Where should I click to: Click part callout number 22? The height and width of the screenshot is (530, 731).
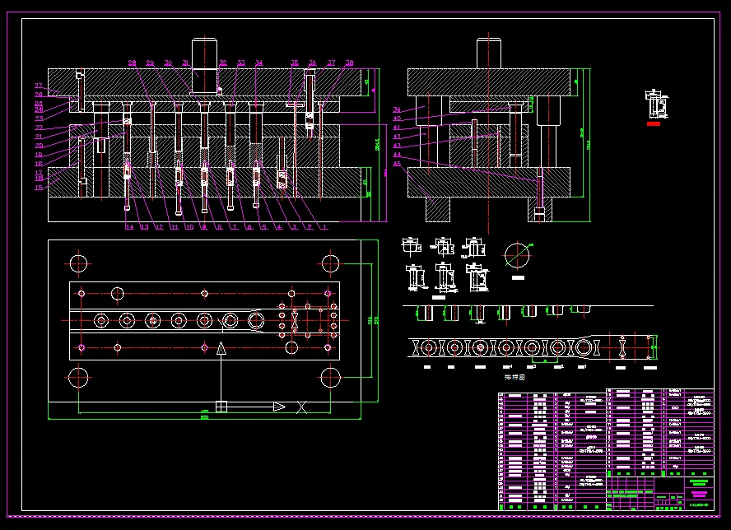click(x=39, y=128)
